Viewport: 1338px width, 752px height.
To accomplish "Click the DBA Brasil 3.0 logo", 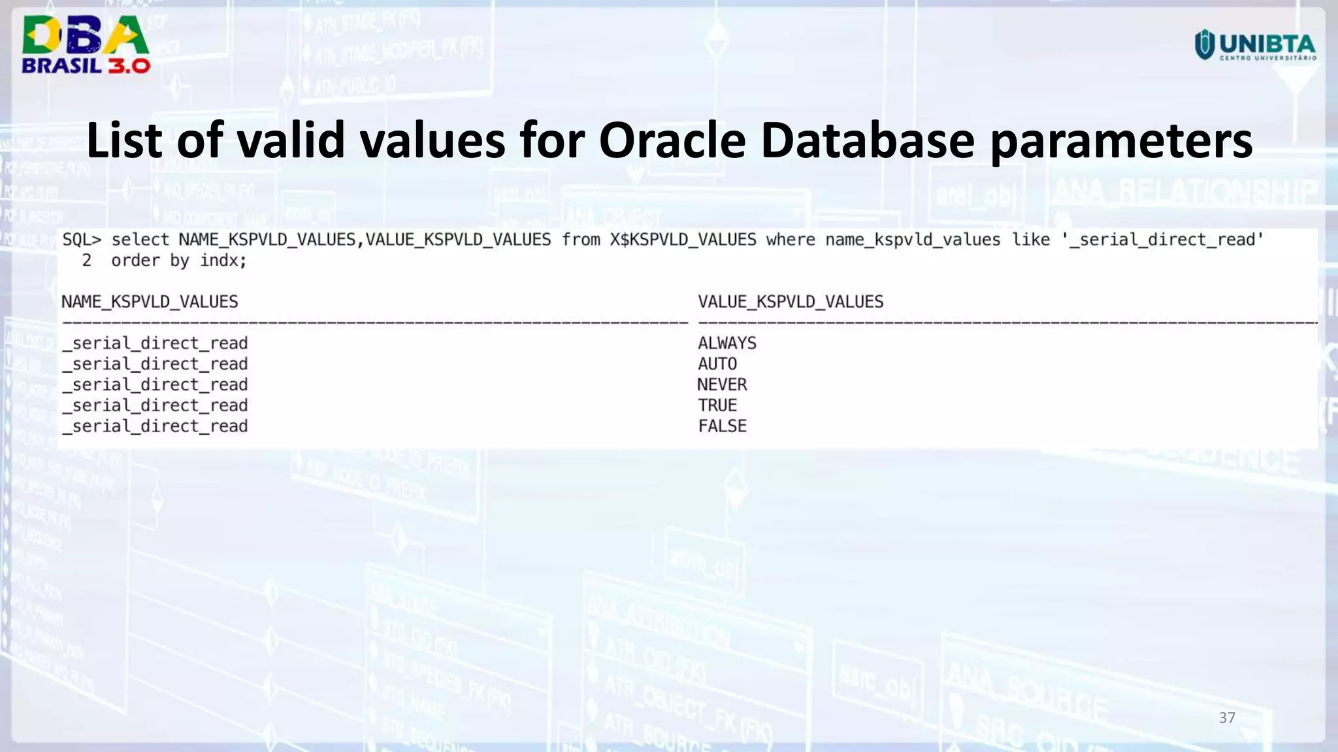I will pos(85,43).
